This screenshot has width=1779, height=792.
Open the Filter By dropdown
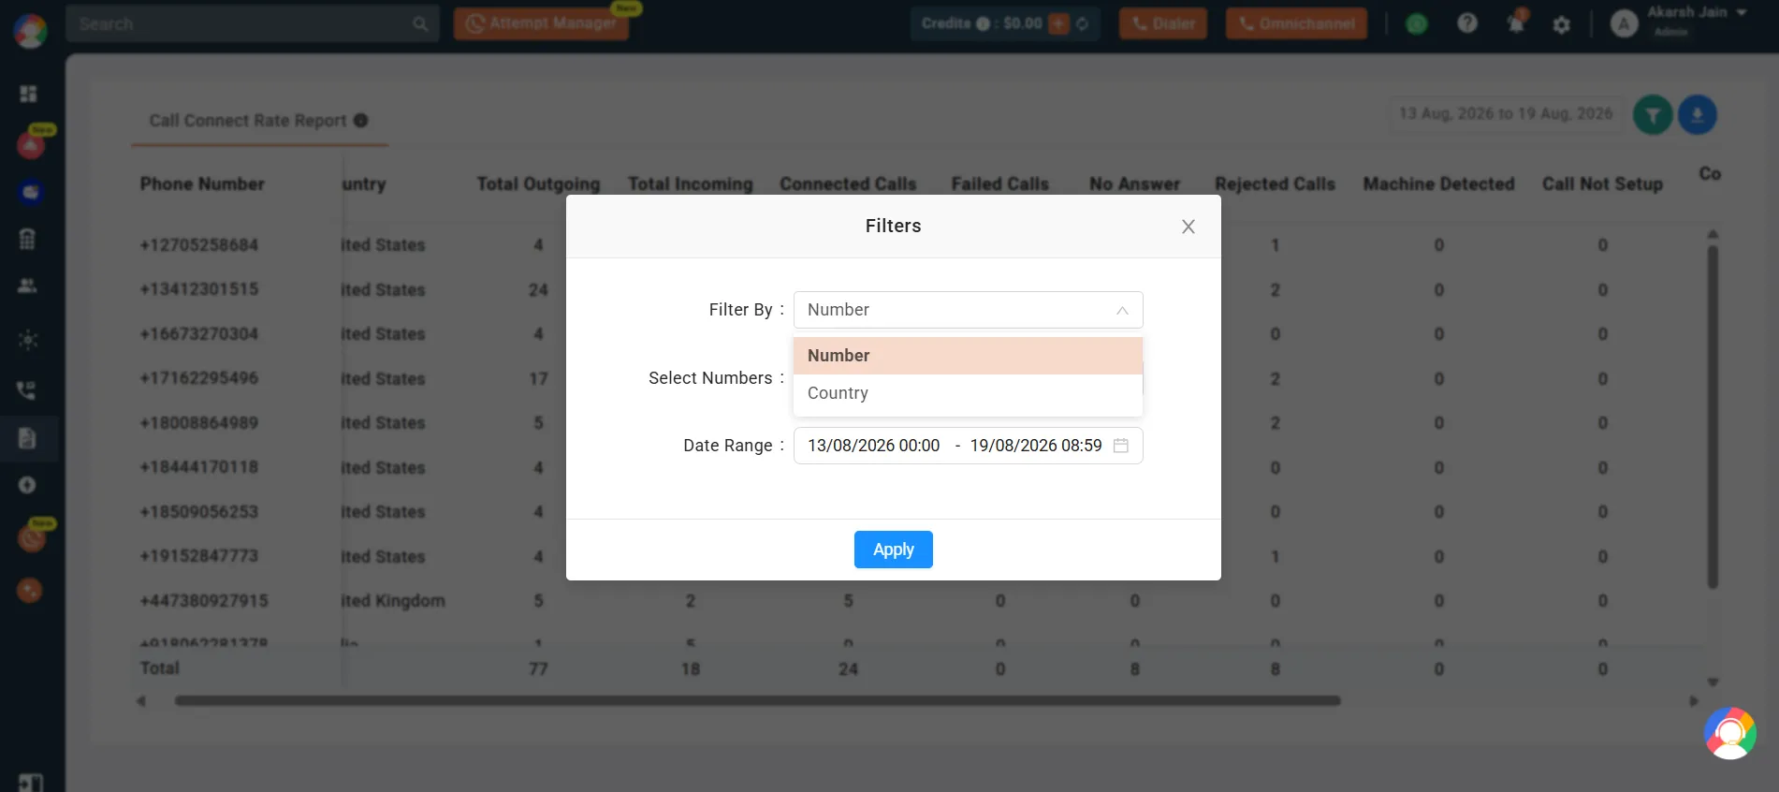pyautogui.click(x=968, y=310)
